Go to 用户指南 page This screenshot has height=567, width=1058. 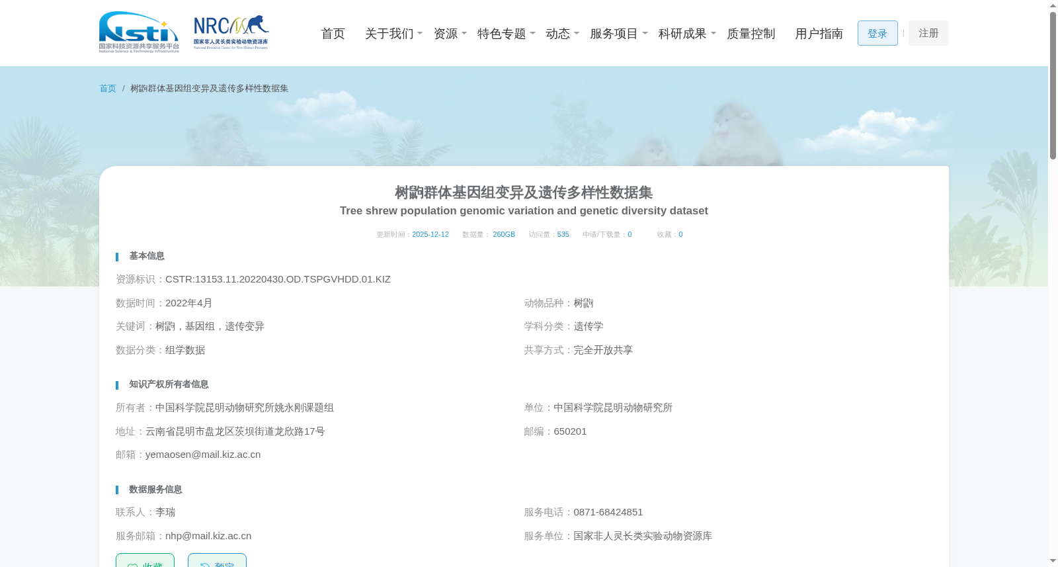(x=819, y=34)
